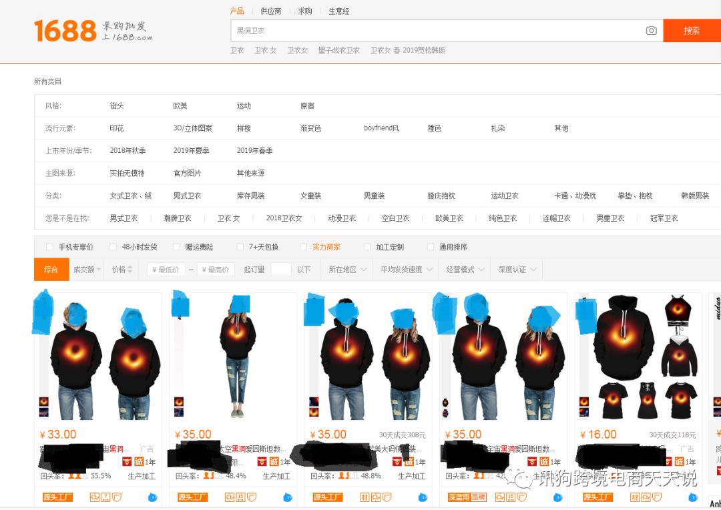
Task: Click chat icon on card with 48.4% return rate
Action: click(288, 497)
